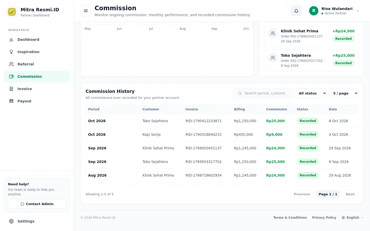
Task: Click the Next page button
Action: 350,194
